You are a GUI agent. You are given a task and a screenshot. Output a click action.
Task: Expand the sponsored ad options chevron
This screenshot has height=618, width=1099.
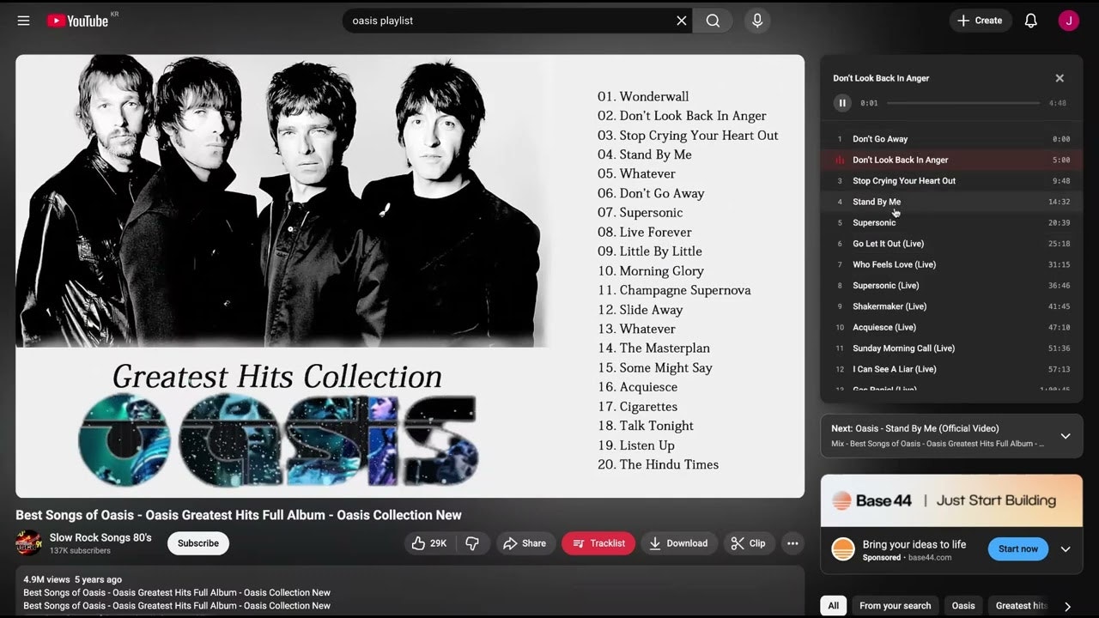(x=1066, y=549)
